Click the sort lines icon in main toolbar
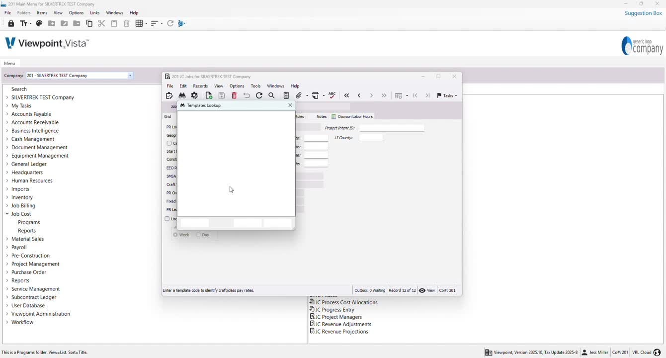Screen dimensions: 666x358 [x=155, y=23]
